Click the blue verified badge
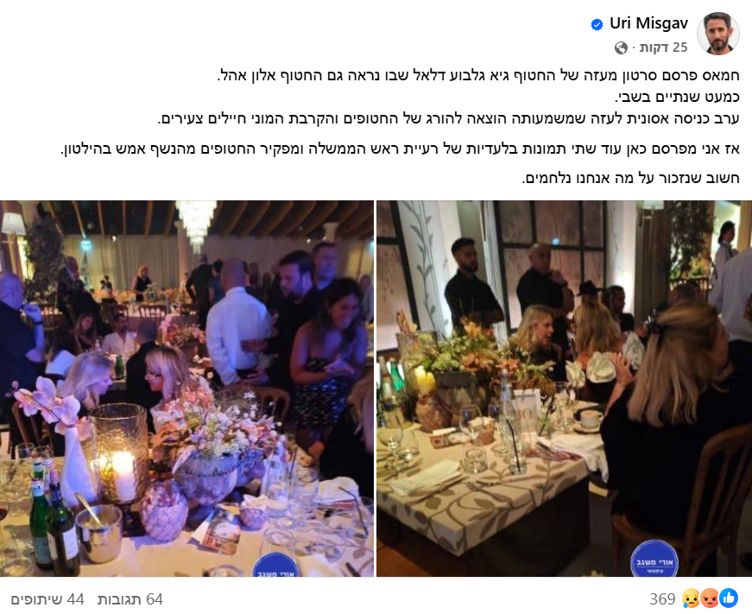752x614 pixels. (x=597, y=24)
